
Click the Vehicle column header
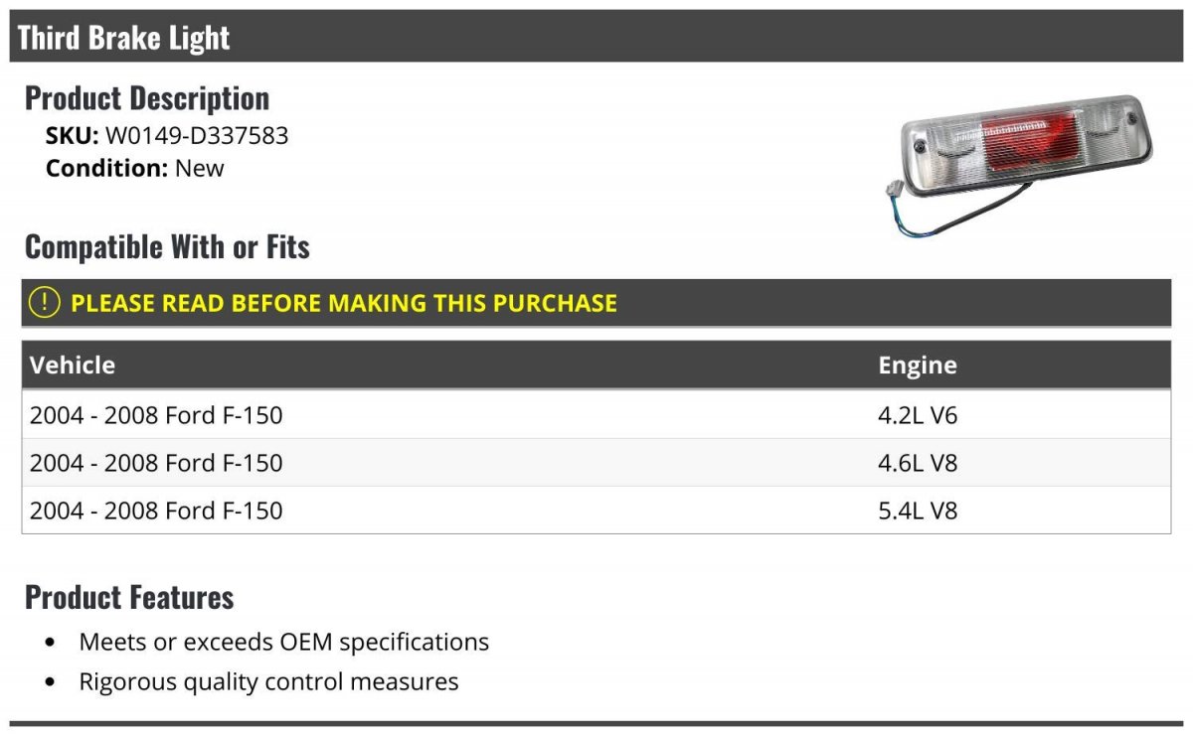coord(73,365)
